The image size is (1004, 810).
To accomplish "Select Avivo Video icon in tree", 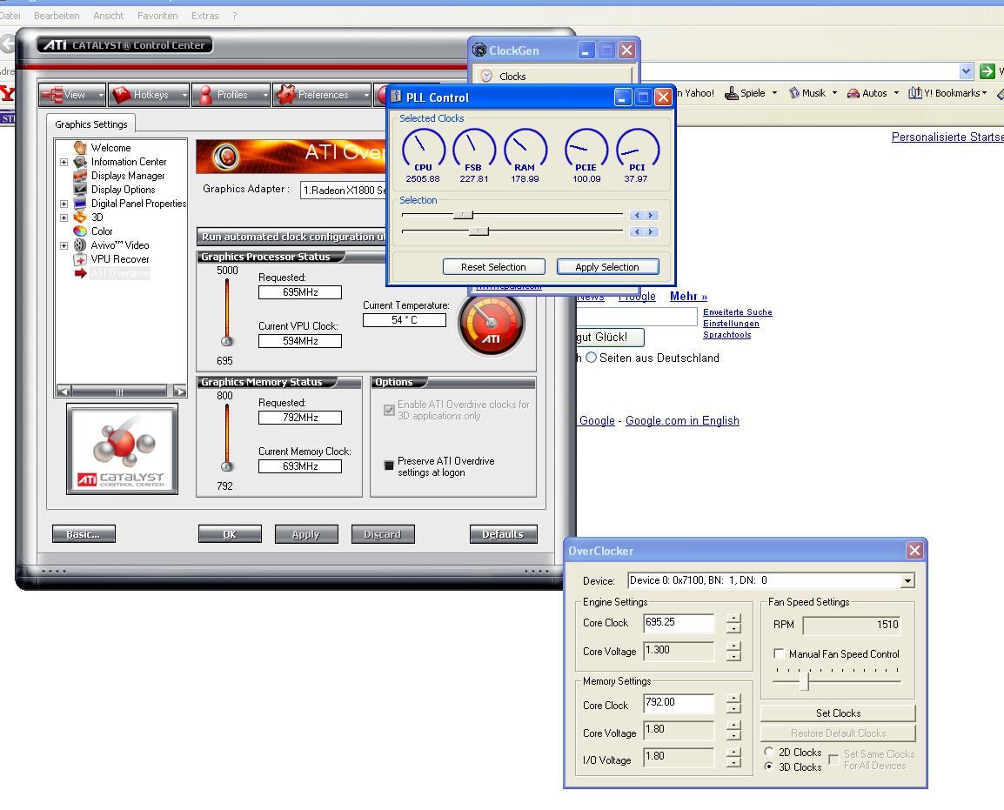I will click(80, 245).
